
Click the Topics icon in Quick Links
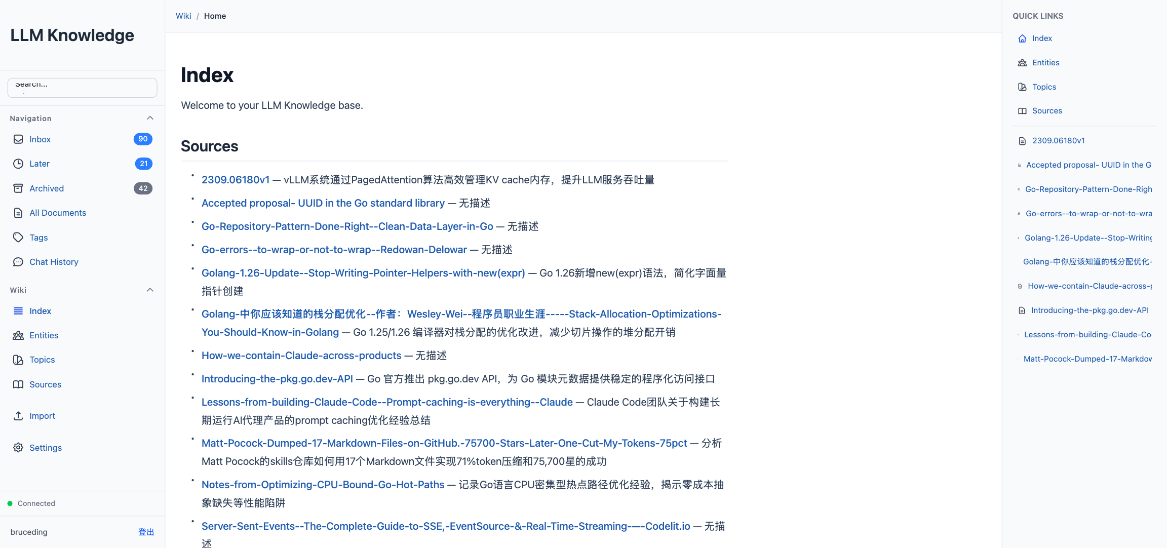(x=1023, y=87)
